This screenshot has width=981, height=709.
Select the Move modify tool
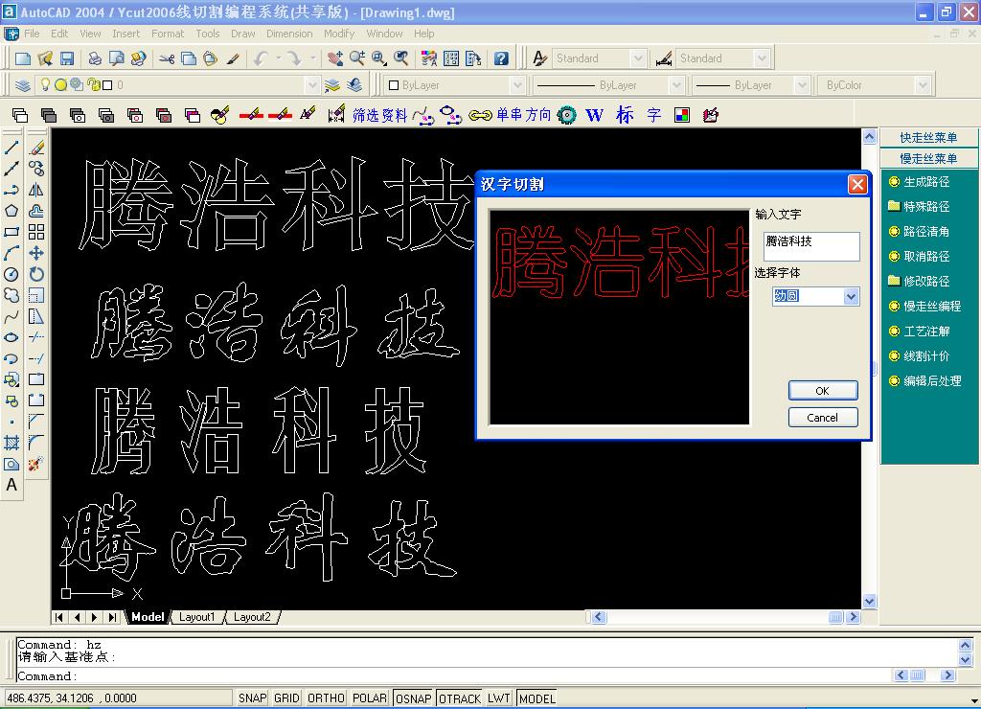point(37,253)
